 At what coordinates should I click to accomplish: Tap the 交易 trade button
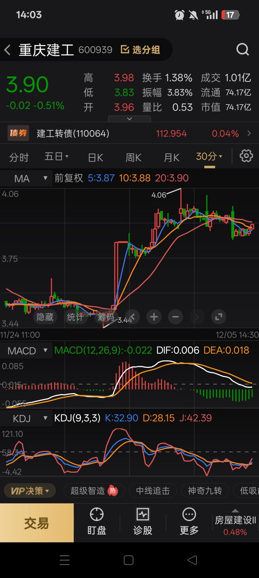pyautogui.click(x=37, y=523)
